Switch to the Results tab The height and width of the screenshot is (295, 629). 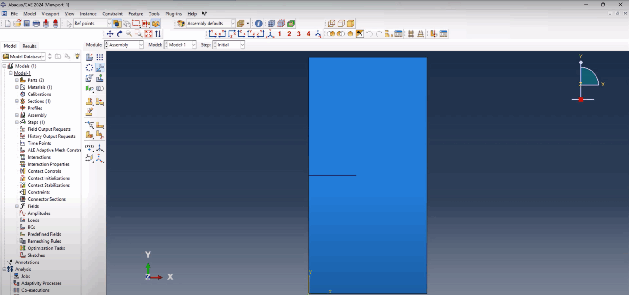point(29,46)
